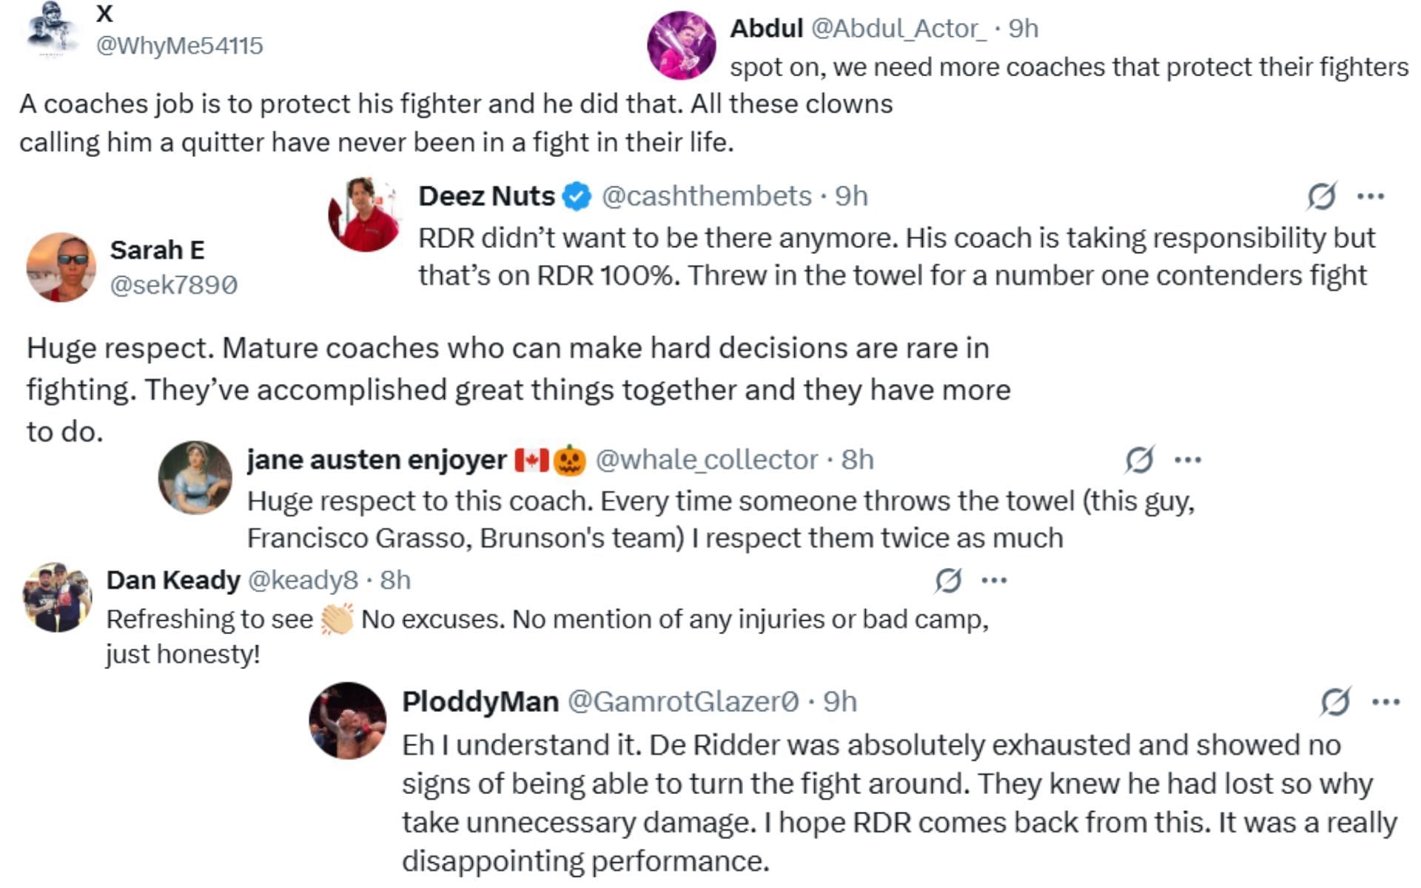Open more options on Deez Nuts' tweet
The height and width of the screenshot is (888, 1421).
pos(1371,196)
